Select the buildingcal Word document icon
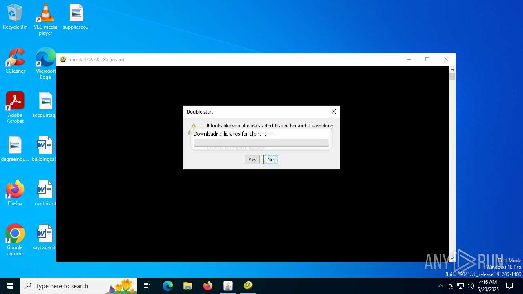The width and height of the screenshot is (523, 294). pyautogui.click(x=44, y=149)
